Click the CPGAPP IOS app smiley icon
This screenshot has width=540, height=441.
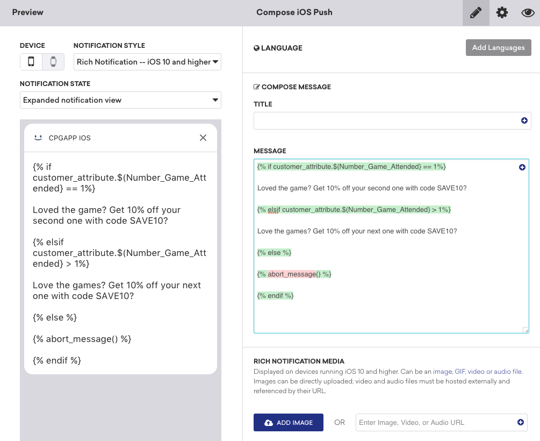(x=38, y=138)
